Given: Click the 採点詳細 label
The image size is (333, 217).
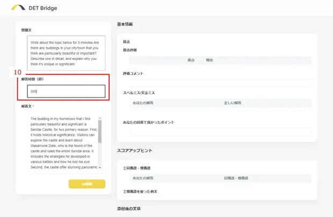Looking at the screenshot, I should coord(130,50).
